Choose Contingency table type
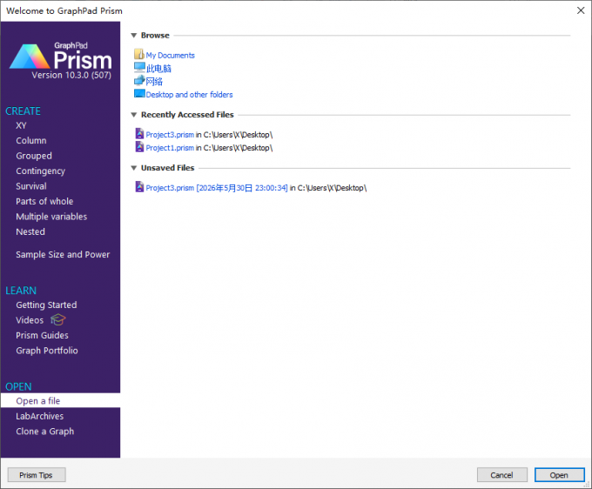Image resolution: width=592 pixels, height=489 pixels. pos(40,171)
